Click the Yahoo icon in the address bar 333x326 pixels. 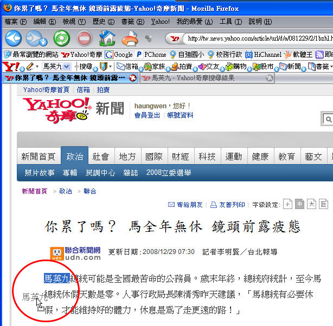[175, 38]
